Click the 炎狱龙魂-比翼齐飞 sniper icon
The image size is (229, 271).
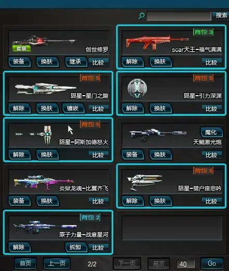point(44,183)
